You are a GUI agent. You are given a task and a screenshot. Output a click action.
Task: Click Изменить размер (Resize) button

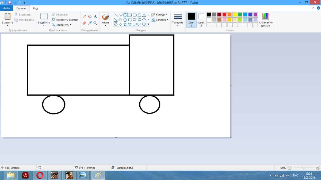(65, 19)
